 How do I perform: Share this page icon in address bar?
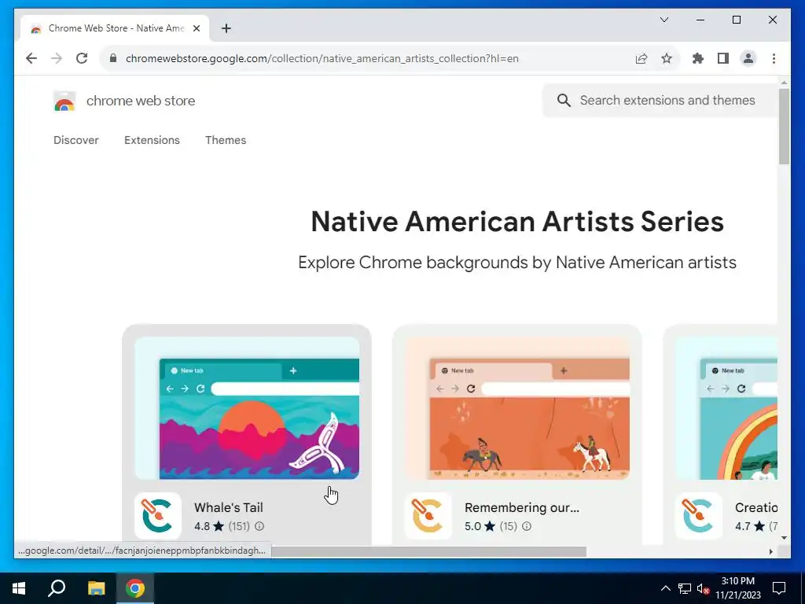(641, 58)
